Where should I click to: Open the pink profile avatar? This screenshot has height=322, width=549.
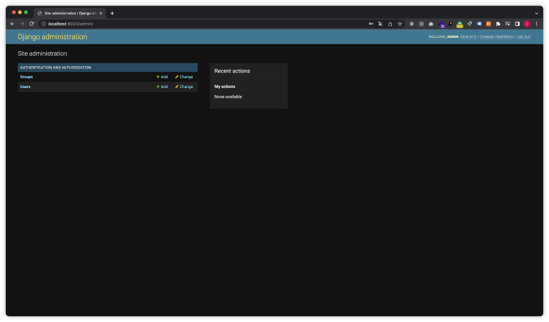(527, 24)
